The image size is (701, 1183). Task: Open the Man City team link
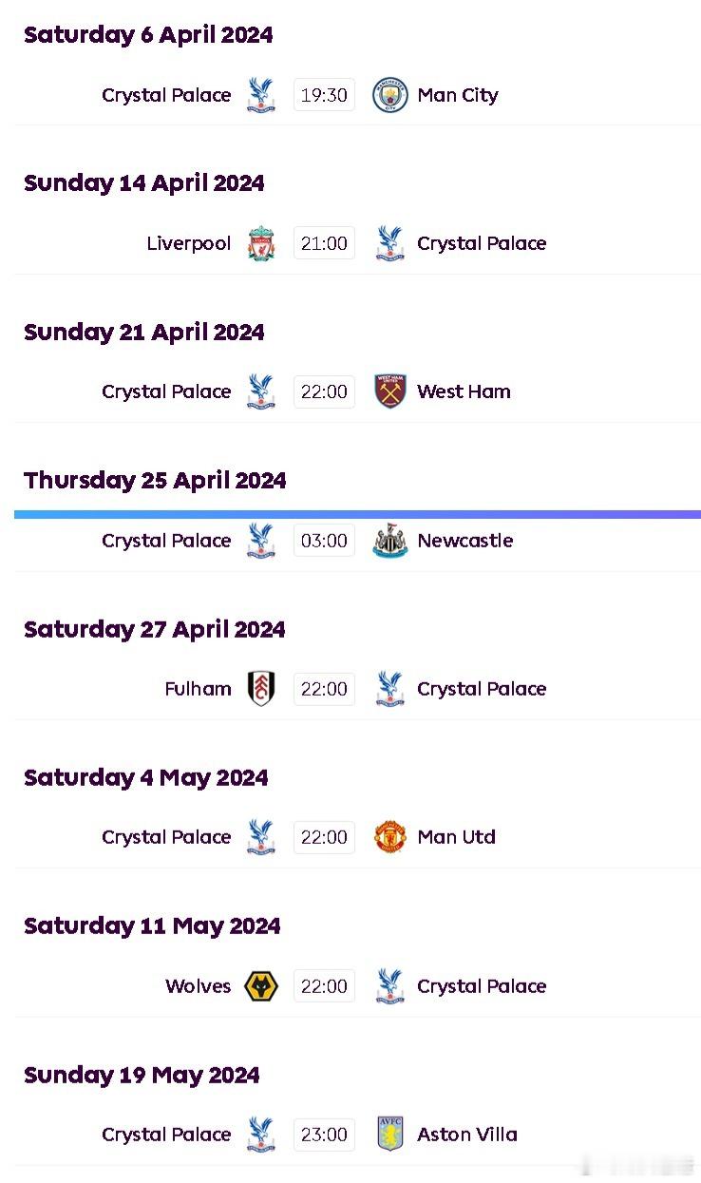458,95
